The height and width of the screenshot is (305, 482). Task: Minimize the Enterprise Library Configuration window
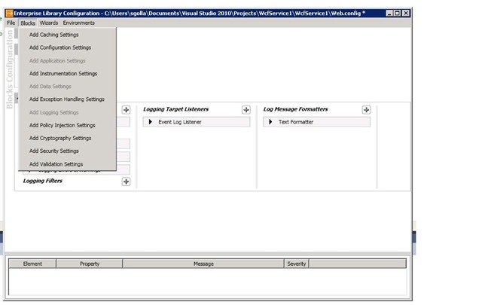click(x=389, y=13)
